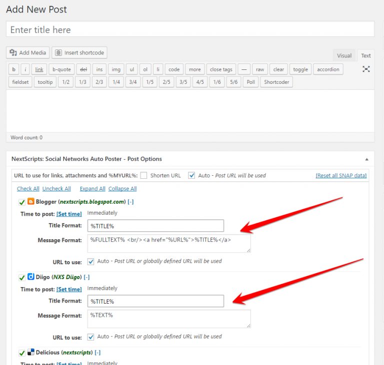Image resolution: width=384 pixels, height=365 pixels.
Task: Insert a 5/6 column shortcode
Action: (233, 82)
